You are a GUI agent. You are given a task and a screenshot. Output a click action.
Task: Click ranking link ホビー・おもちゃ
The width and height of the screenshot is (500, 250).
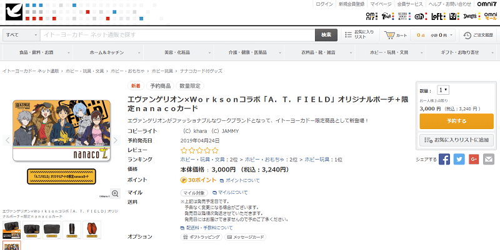[264, 160]
